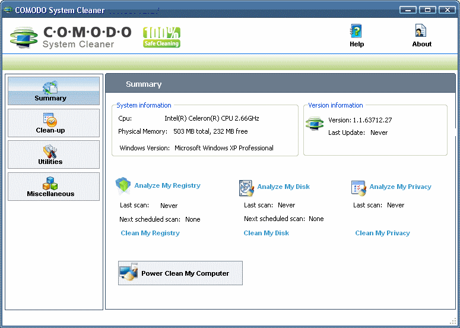The height and width of the screenshot is (328, 460).
Task: Open the Utilities section
Action: click(53, 154)
